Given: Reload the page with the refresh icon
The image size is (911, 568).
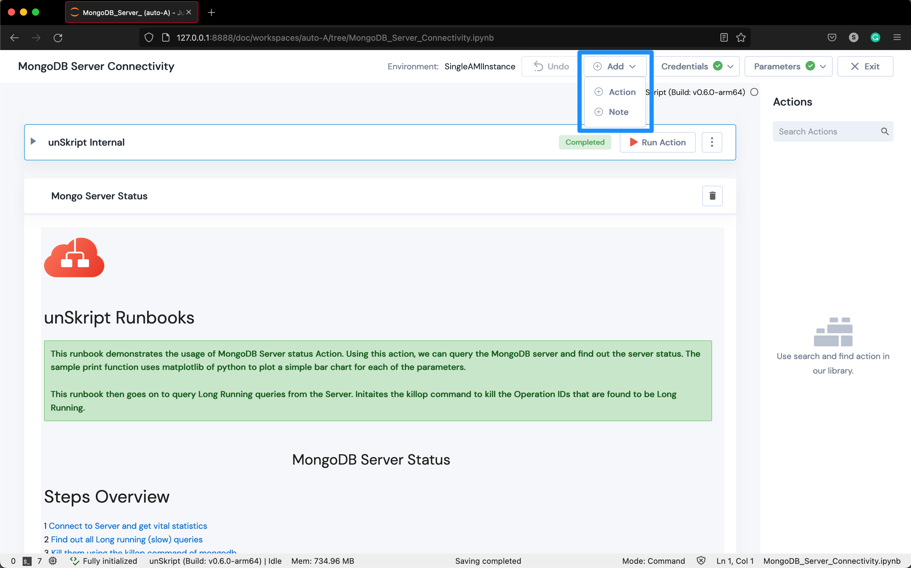Looking at the screenshot, I should 58,38.
